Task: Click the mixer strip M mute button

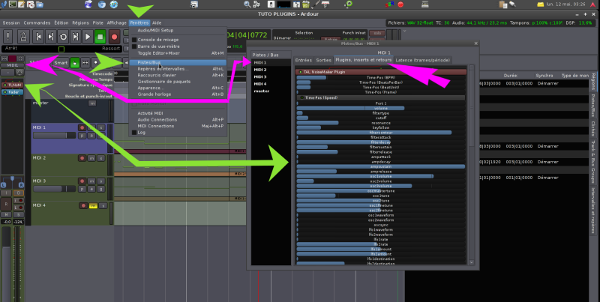Action: click(7, 215)
